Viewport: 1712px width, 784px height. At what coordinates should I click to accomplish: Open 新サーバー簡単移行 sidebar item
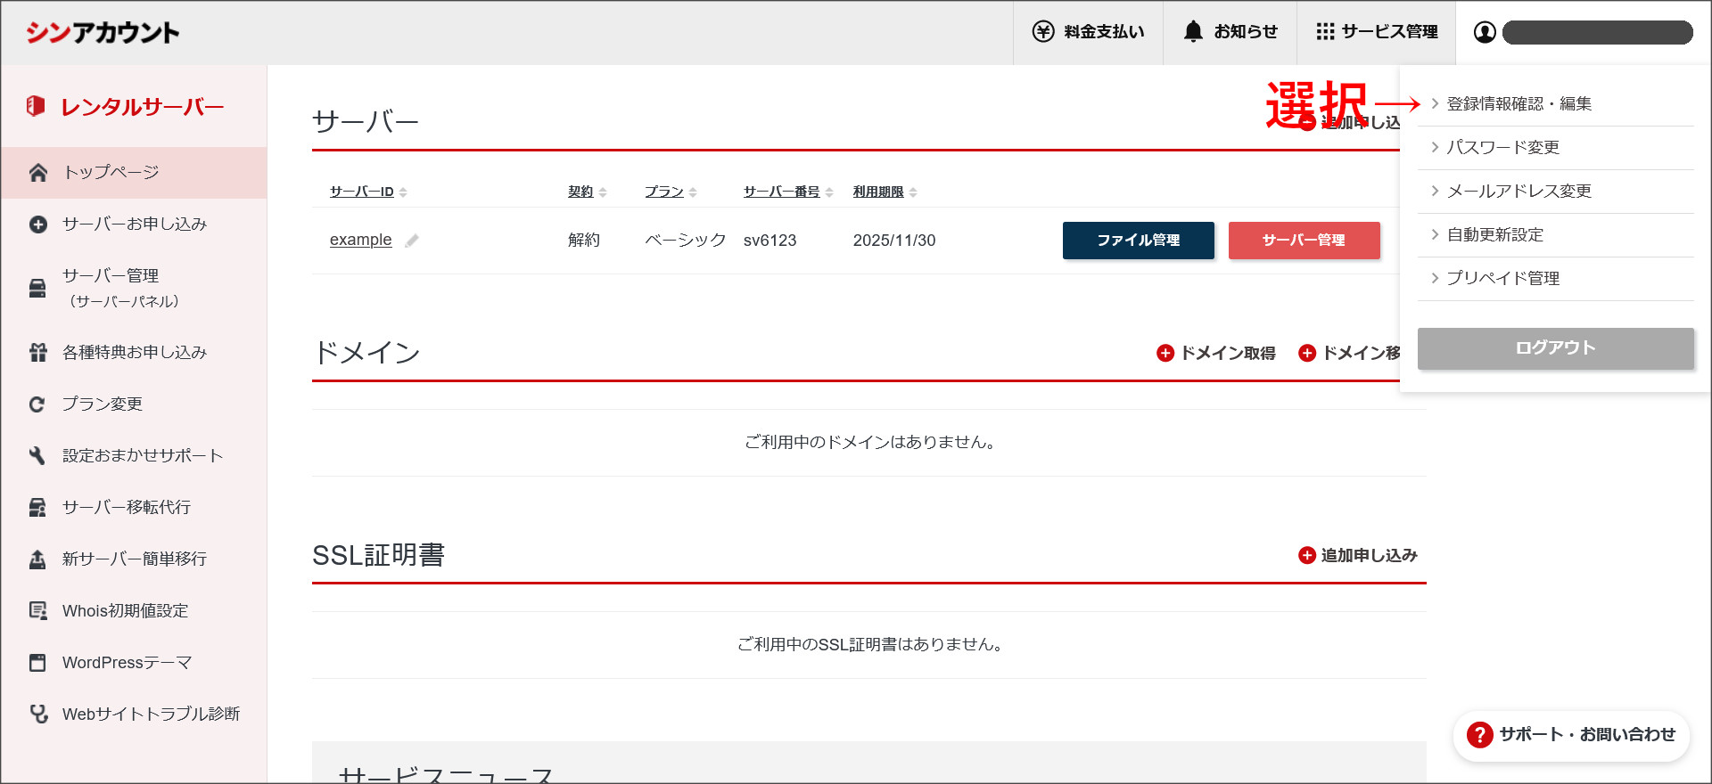134,559
